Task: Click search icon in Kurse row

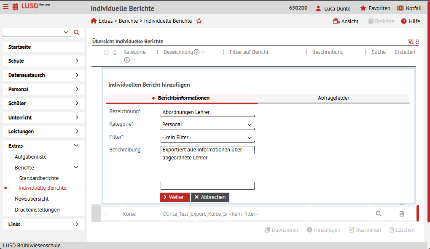Action: click(379, 214)
